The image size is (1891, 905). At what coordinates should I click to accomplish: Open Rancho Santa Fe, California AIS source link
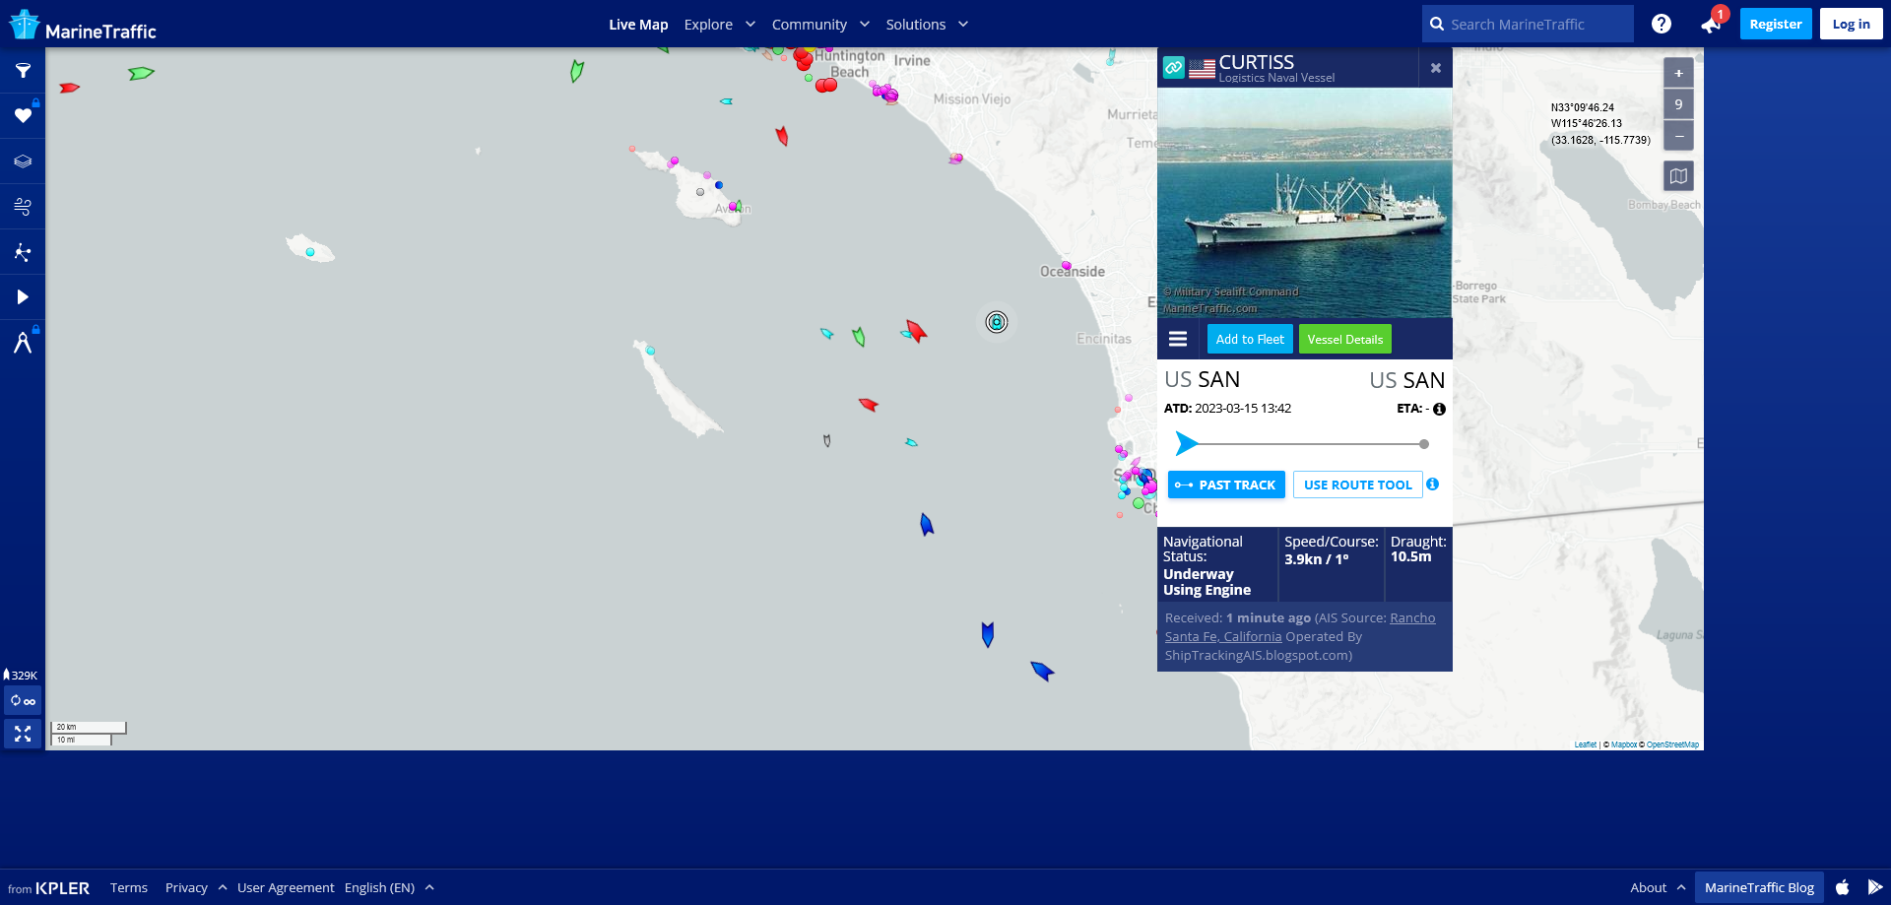click(x=1300, y=627)
